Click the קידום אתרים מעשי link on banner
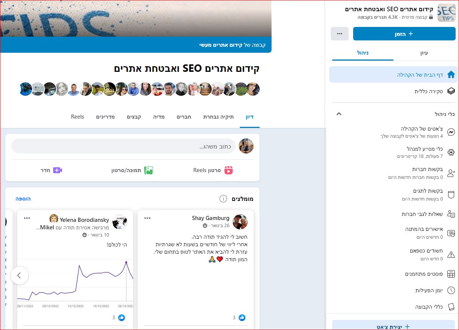The height and width of the screenshot is (330, 459). (221, 45)
